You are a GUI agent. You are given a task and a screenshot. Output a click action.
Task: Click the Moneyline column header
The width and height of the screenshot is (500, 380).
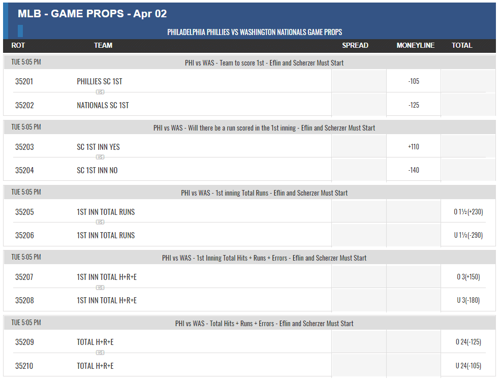[415, 46]
